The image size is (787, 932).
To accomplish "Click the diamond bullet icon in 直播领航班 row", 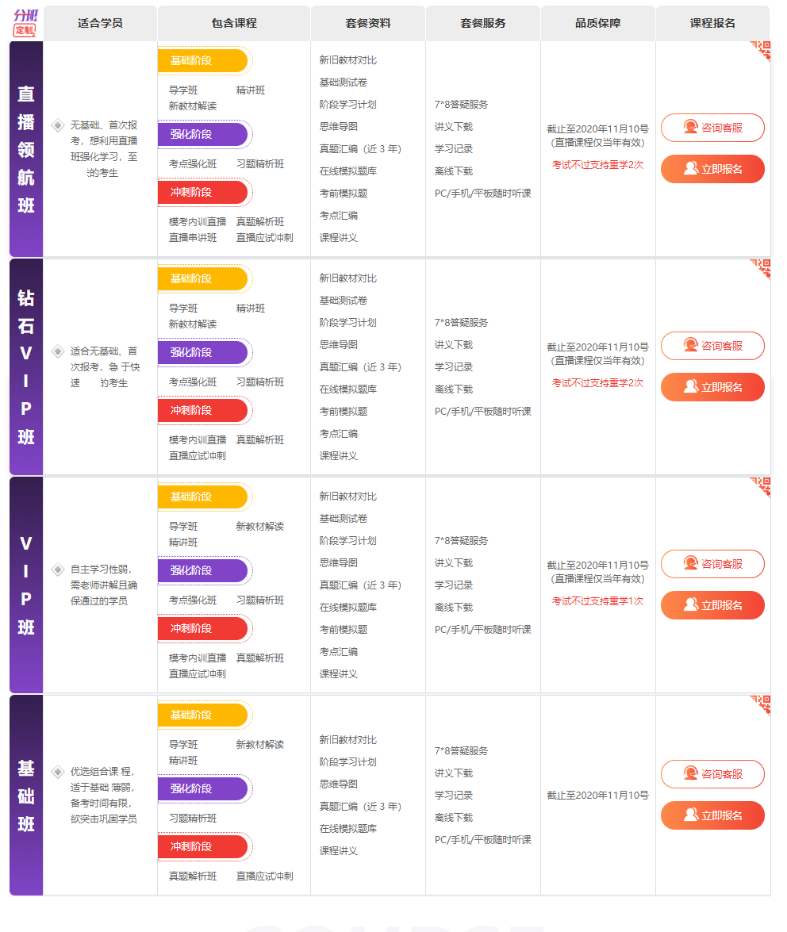I will (58, 125).
